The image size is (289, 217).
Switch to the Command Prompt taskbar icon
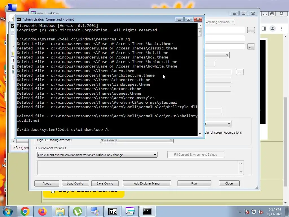coord(147,211)
